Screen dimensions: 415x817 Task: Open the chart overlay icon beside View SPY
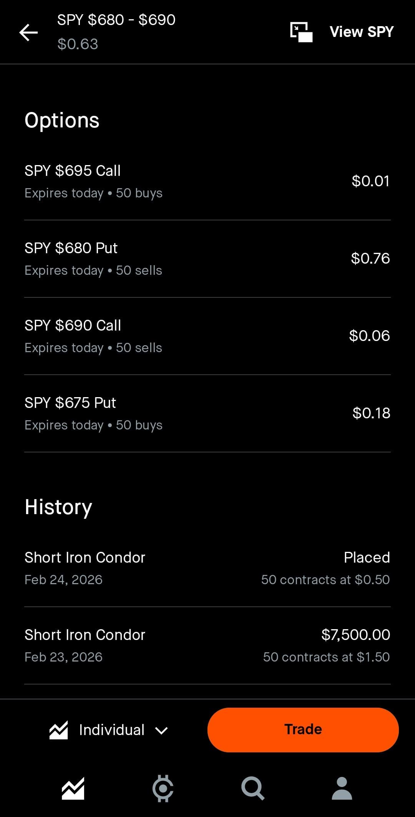pos(301,32)
